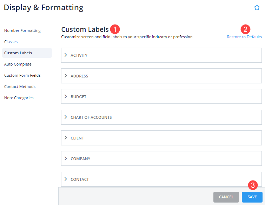Select Custom Labels in sidebar
Screen dimensions: 265x205
[x=27, y=53]
